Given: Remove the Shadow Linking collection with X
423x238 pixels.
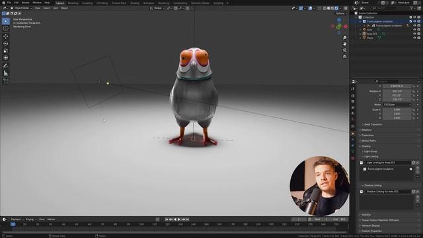Looking at the screenshot, I should [418, 192].
